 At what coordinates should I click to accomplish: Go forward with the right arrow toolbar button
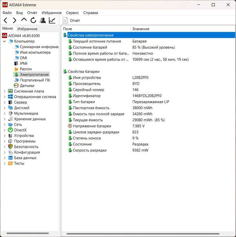click(15, 20)
